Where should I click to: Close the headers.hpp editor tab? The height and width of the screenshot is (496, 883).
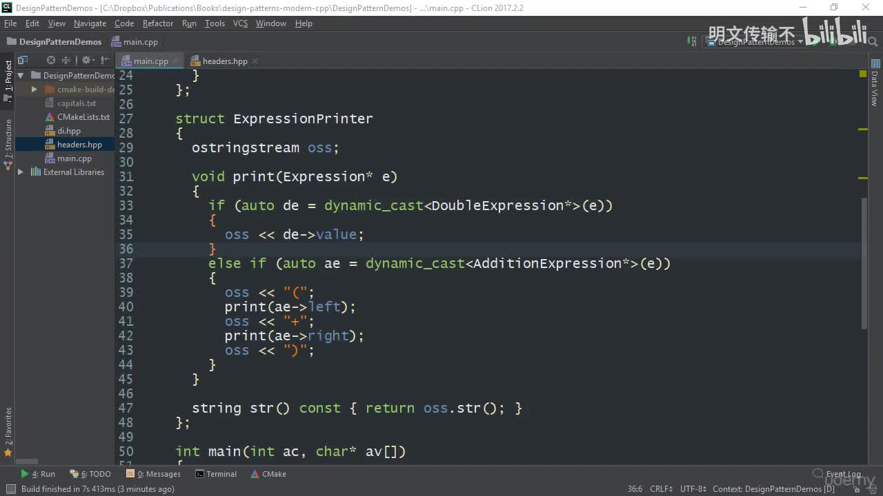[x=255, y=61]
